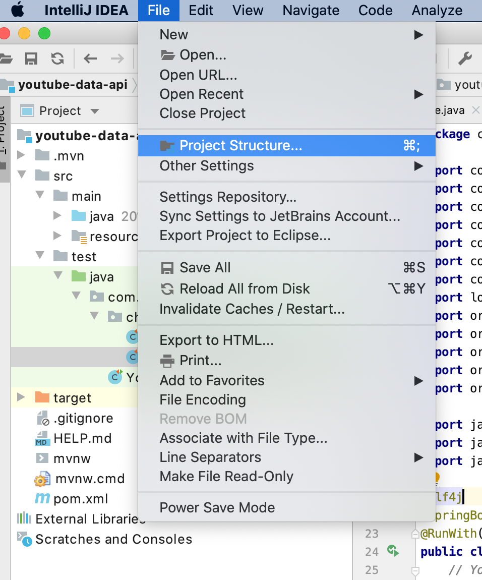Click Save All in File menu
Viewport: 482px width, 580px height.
coord(287,268)
